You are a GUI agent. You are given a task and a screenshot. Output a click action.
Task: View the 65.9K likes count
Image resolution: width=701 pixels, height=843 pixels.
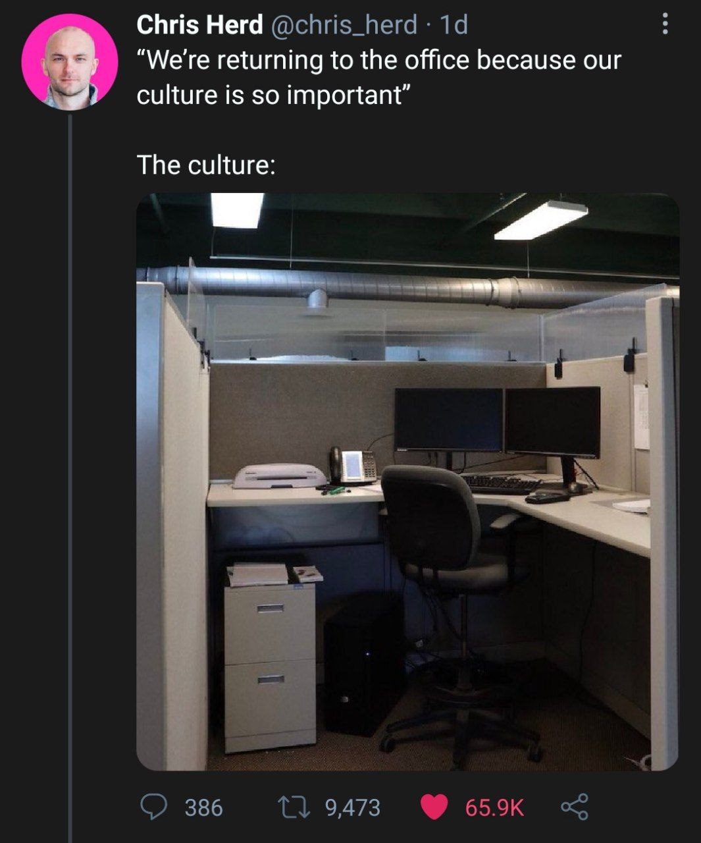tap(494, 807)
